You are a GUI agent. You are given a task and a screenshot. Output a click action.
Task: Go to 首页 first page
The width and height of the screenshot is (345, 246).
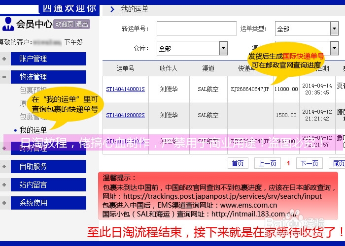coord(238,163)
